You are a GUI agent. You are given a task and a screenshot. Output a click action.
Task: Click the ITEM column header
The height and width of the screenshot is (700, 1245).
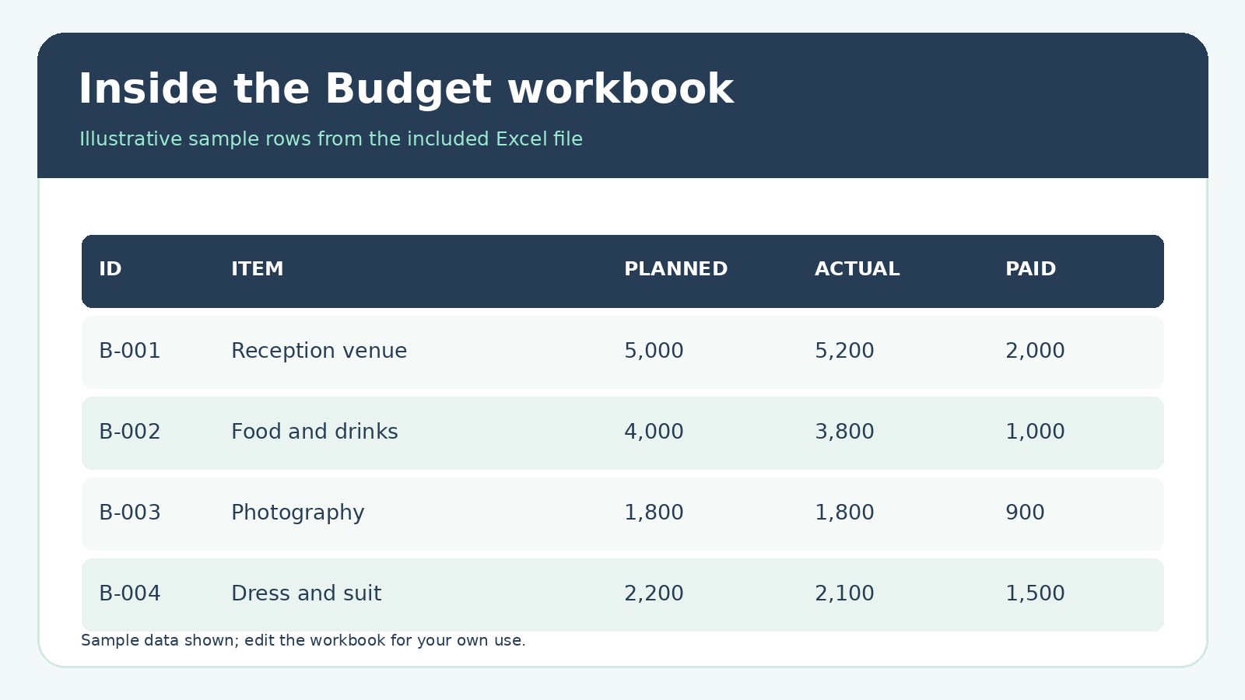click(258, 269)
